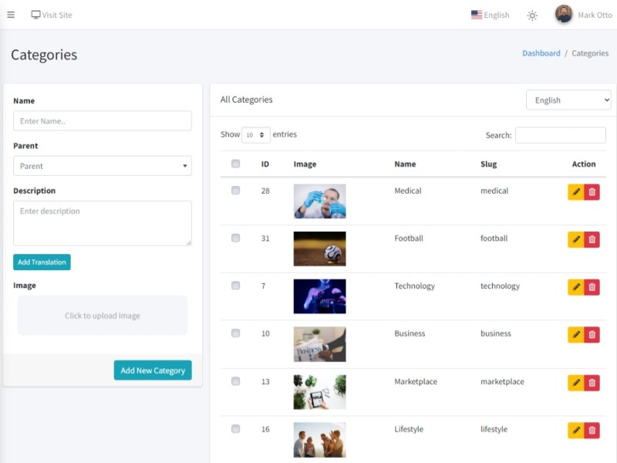Screen dimensions: 617x463
Task: Click the image upload area
Action: [102, 316]
